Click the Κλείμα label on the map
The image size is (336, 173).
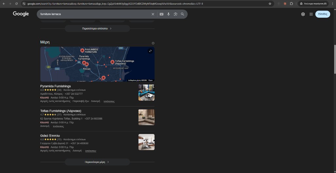point(87,69)
